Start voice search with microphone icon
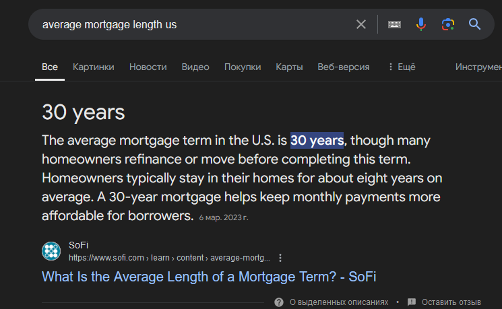Screen dimensions: 502x309 click(421, 24)
